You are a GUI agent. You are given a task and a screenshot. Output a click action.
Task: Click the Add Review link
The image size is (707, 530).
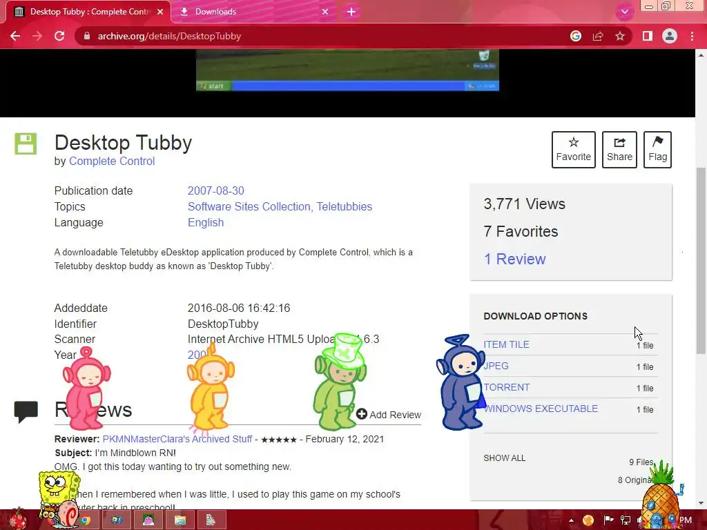(x=389, y=414)
